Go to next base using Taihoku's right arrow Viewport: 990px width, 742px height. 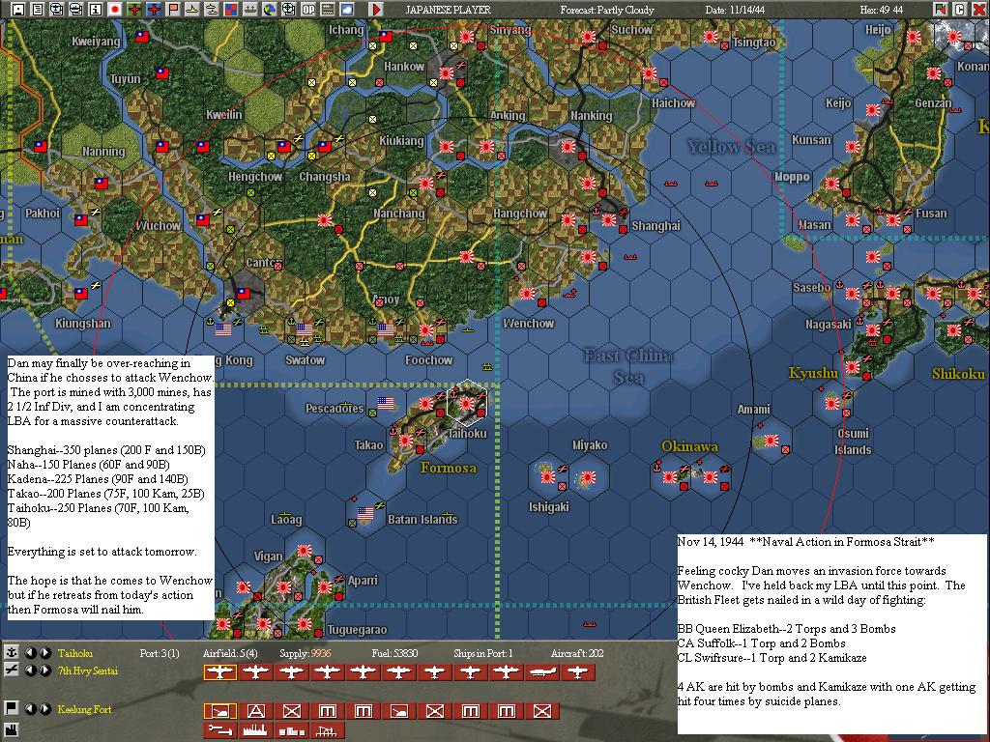pos(44,653)
